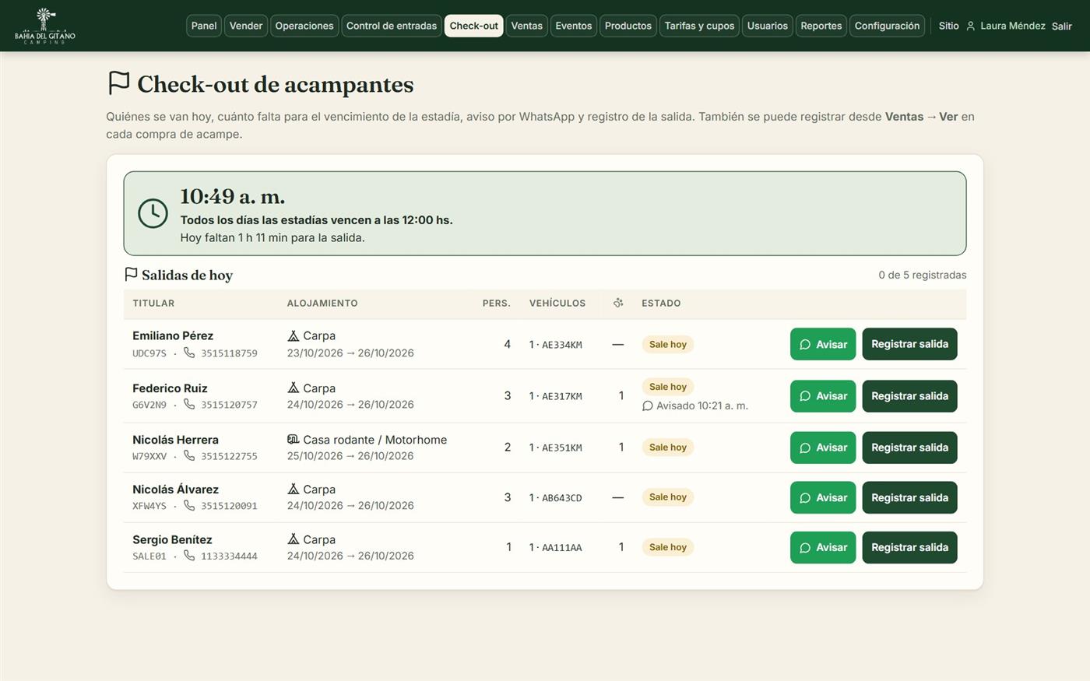Click the tent icon in Sergio Benítez's row
Viewport: 1090px width, 681px height.
click(294, 539)
